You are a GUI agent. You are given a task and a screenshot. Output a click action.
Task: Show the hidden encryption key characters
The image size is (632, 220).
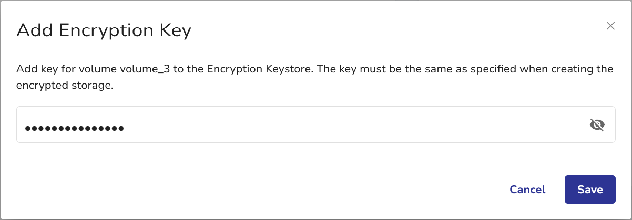point(597,125)
